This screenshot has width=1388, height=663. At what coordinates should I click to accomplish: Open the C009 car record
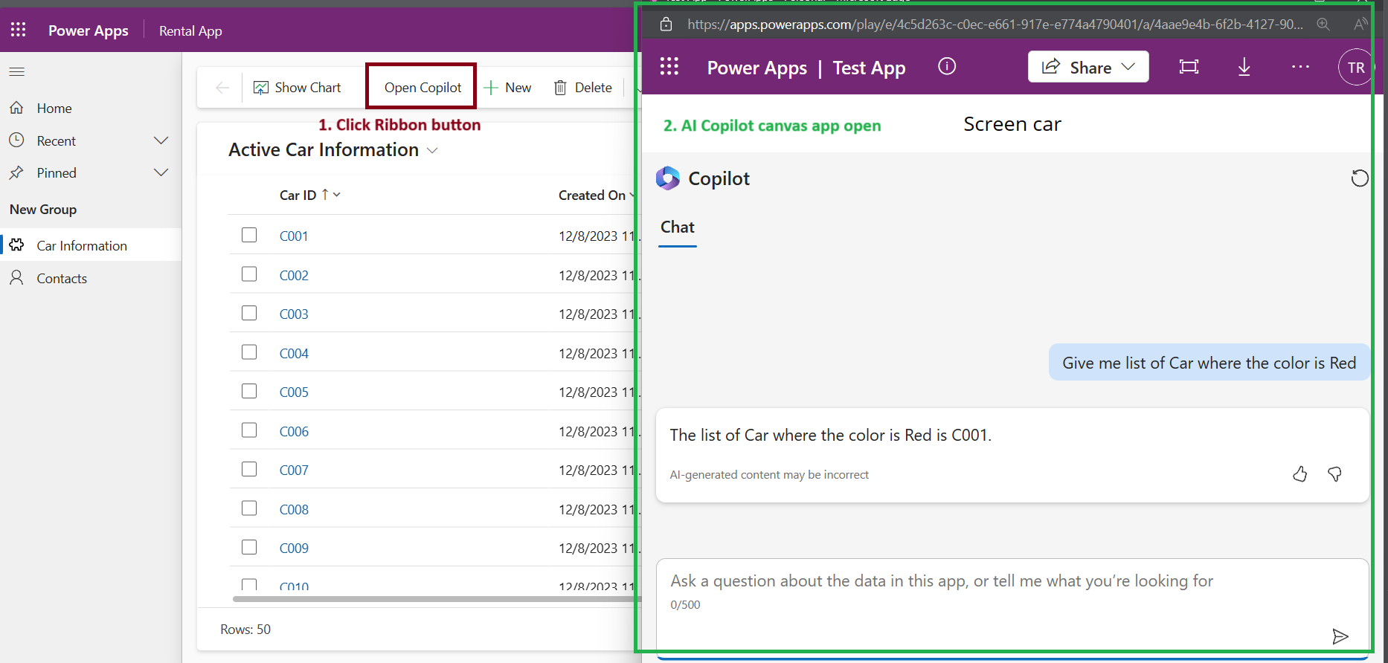[x=294, y=548]
